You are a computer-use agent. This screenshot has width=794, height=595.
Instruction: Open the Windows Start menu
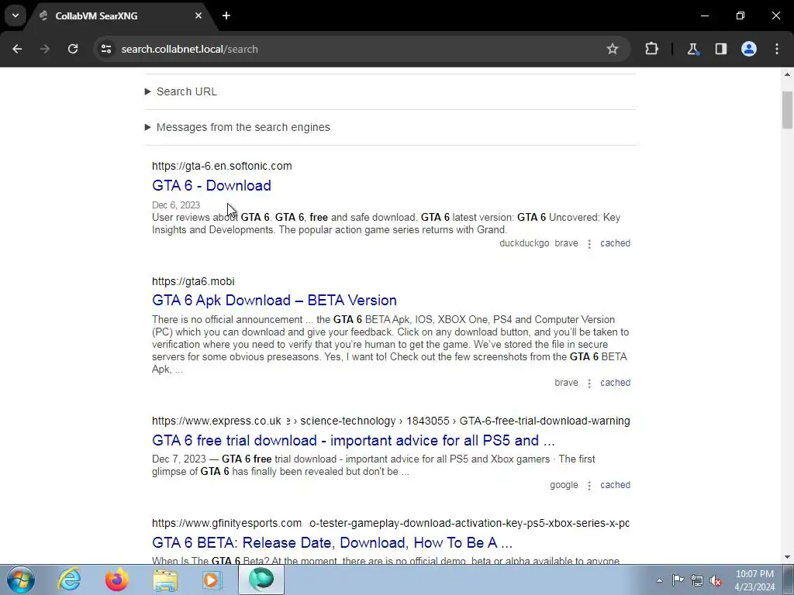(20, 580)
